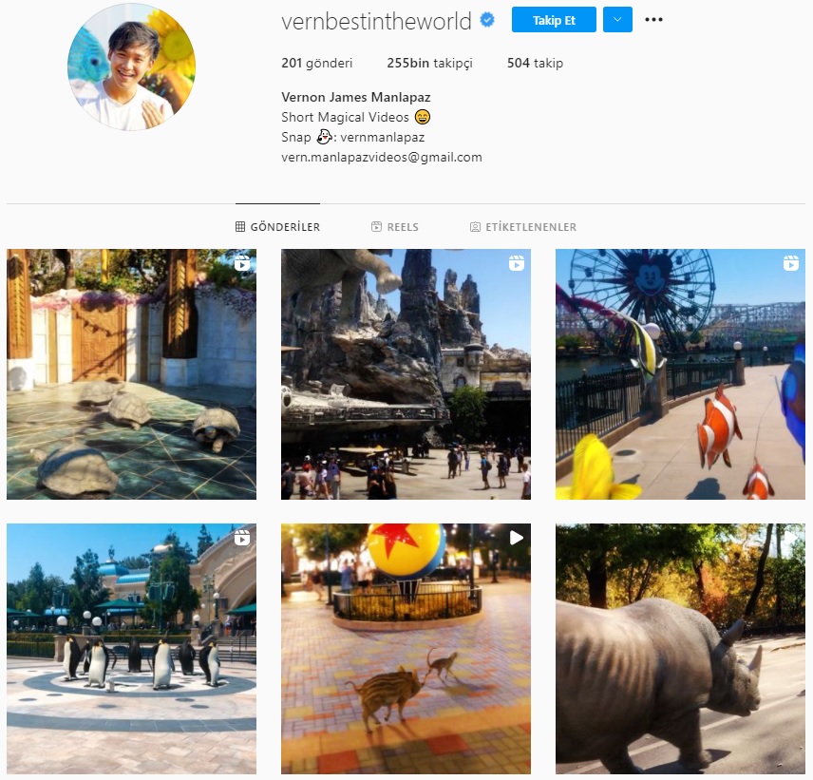Image resolution: width=813 pixels, height=780 pixels.
Task: Select the GÖNDERİLER tab
Action: [277, 227]
